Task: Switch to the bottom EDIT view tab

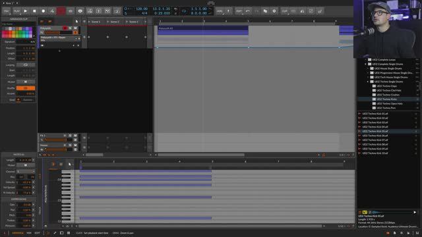Action: pos(38,233)
